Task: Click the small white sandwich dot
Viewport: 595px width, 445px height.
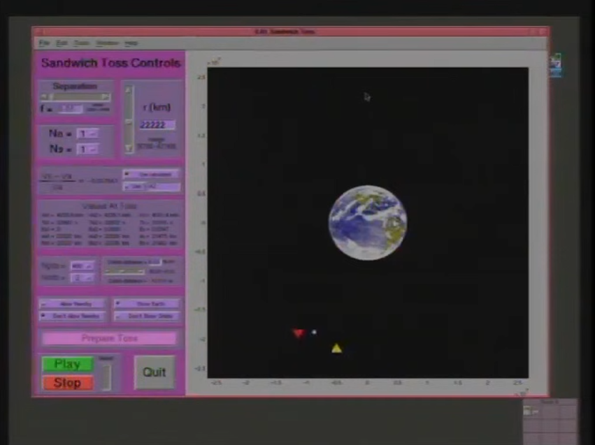Action: (314, 332)
